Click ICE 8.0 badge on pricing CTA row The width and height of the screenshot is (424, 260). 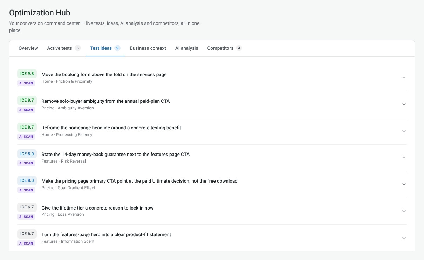27,180
